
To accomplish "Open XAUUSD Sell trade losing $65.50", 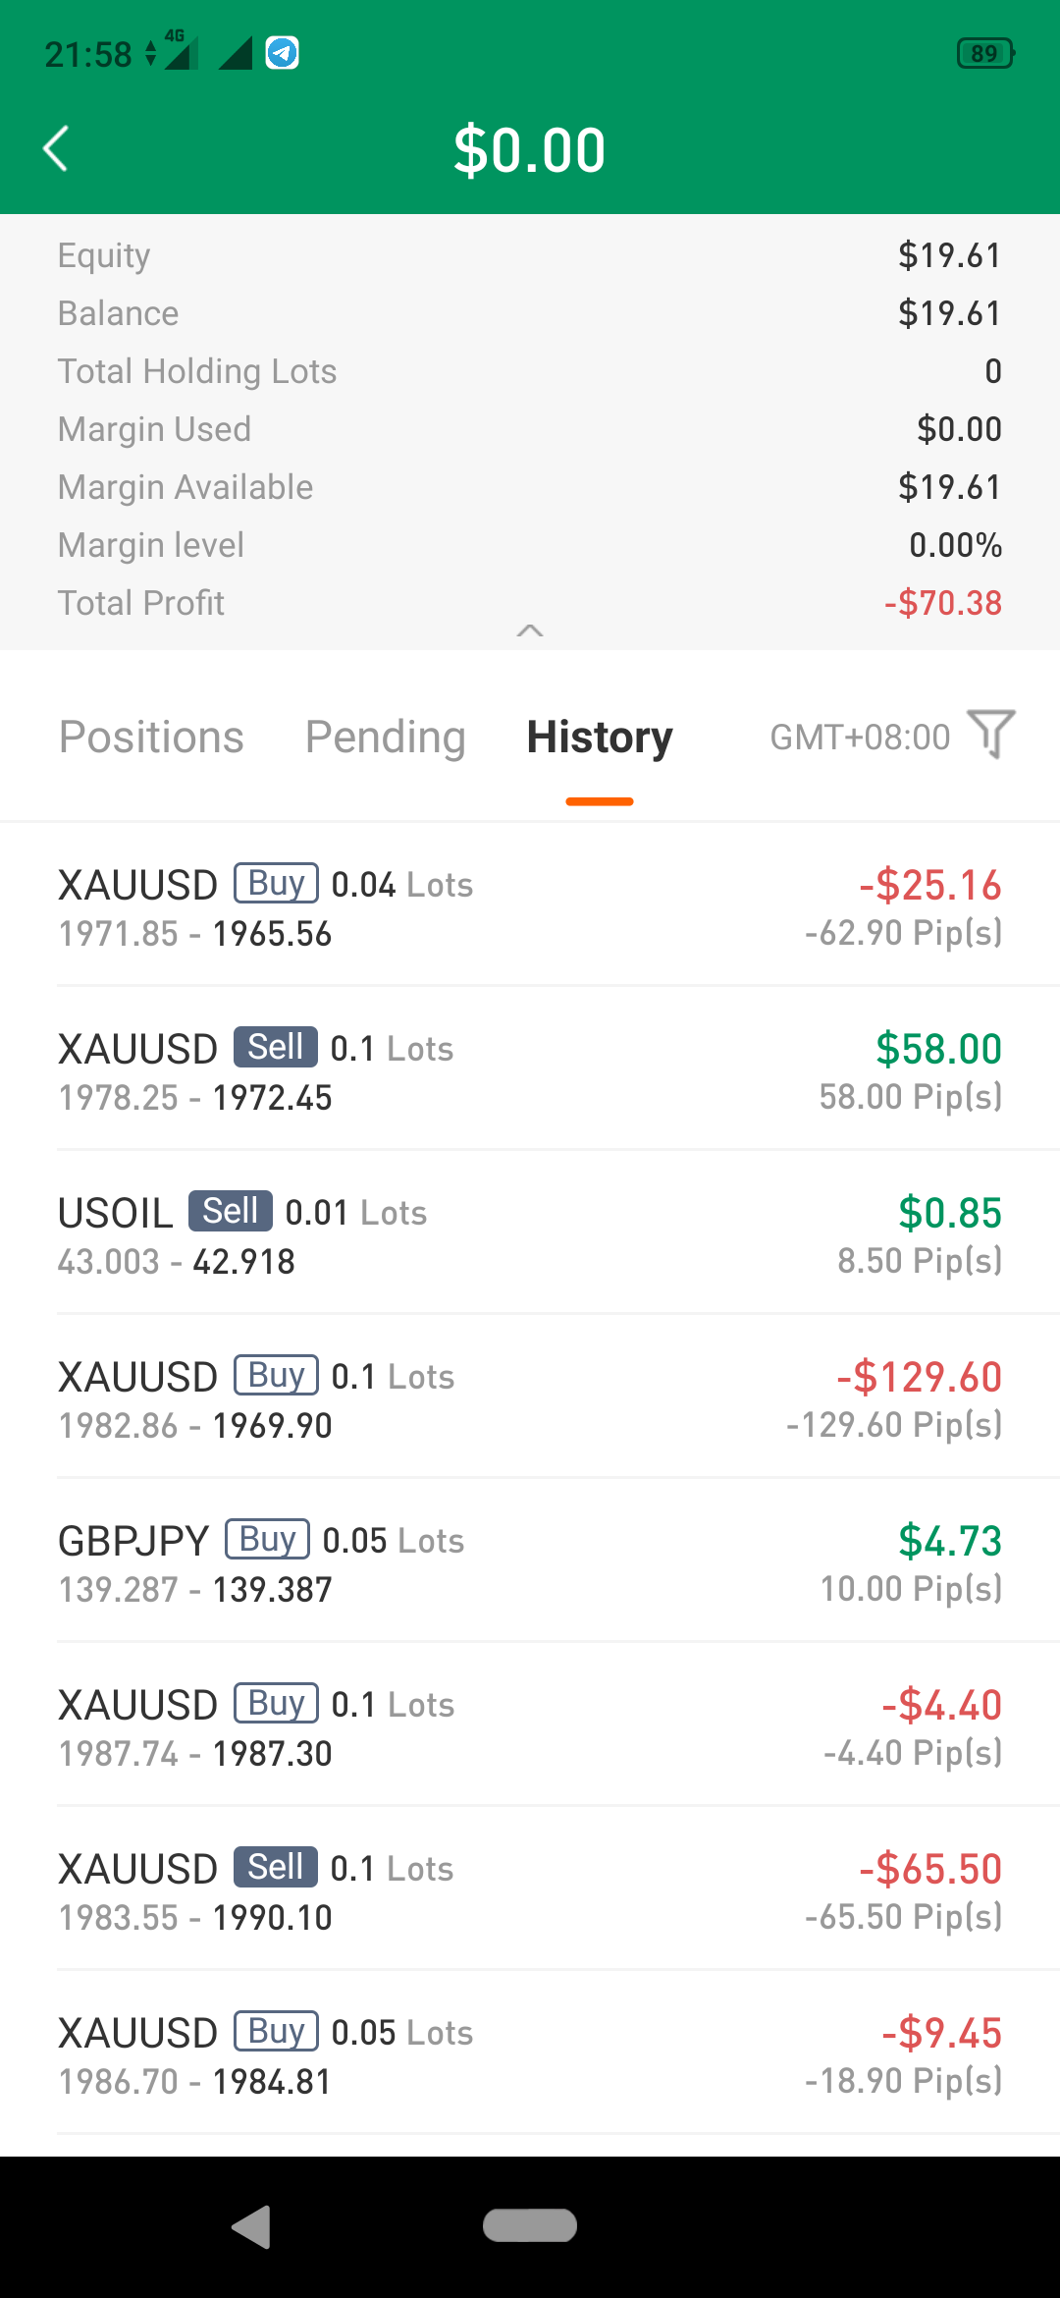I will pos(530,1890).
